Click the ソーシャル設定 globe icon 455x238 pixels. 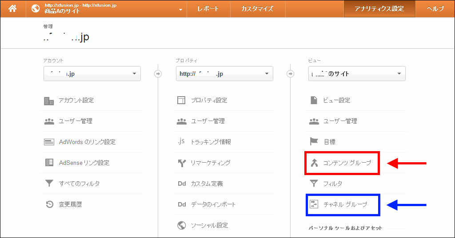[181, 225]
